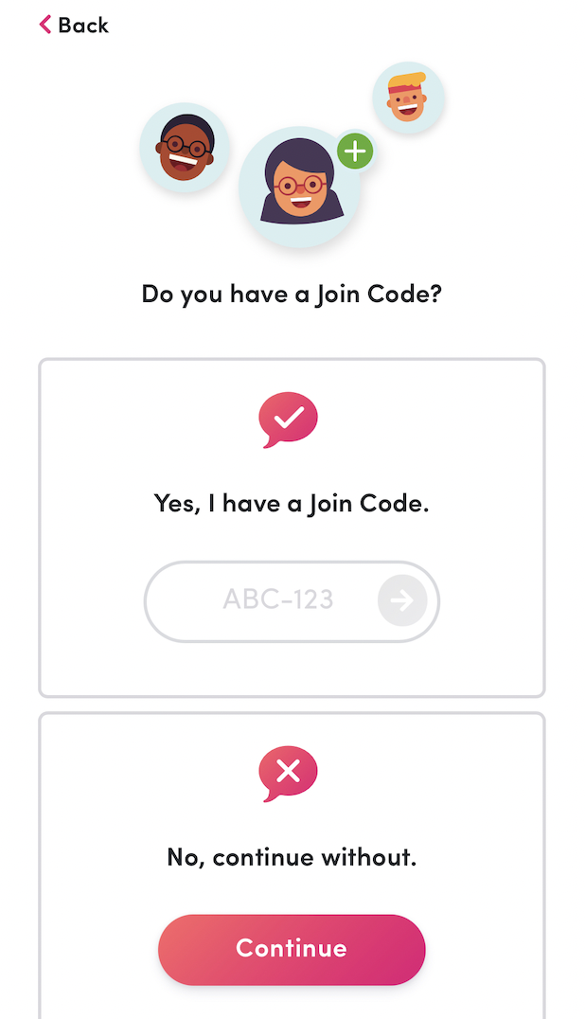Click the Back link

tap(76, 26)
